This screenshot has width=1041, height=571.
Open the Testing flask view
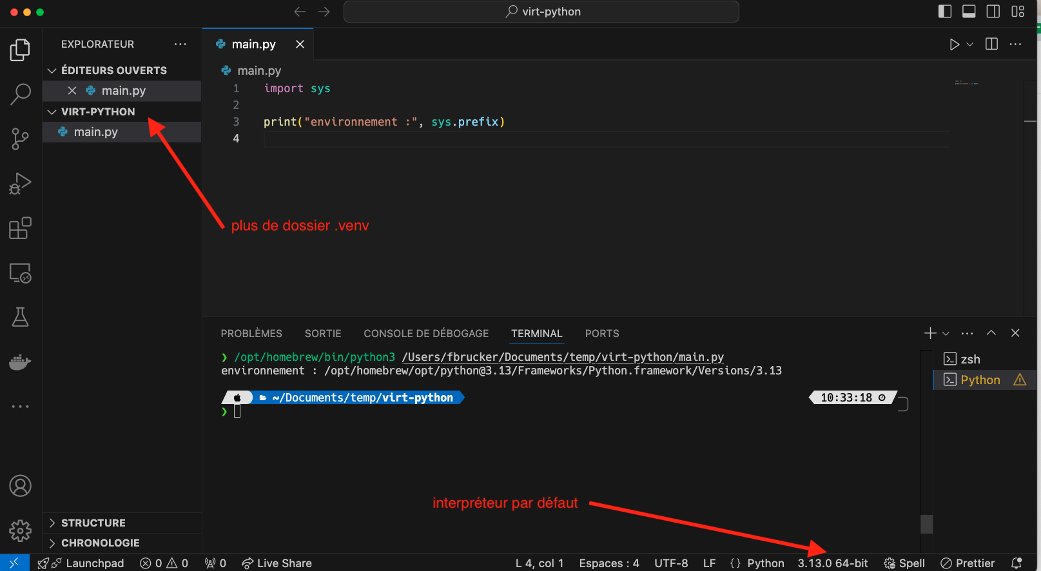pyautogui.click(x=20, y=317)
